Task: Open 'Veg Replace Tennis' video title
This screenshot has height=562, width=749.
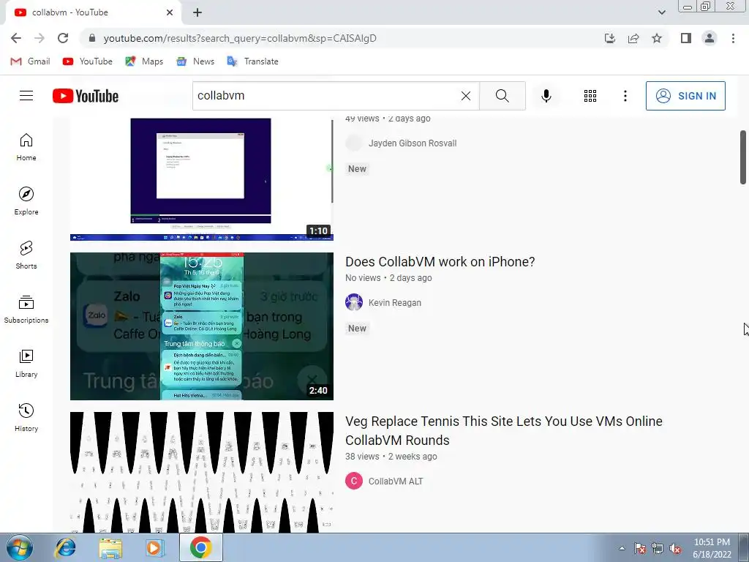Action: tap(503, 430)
